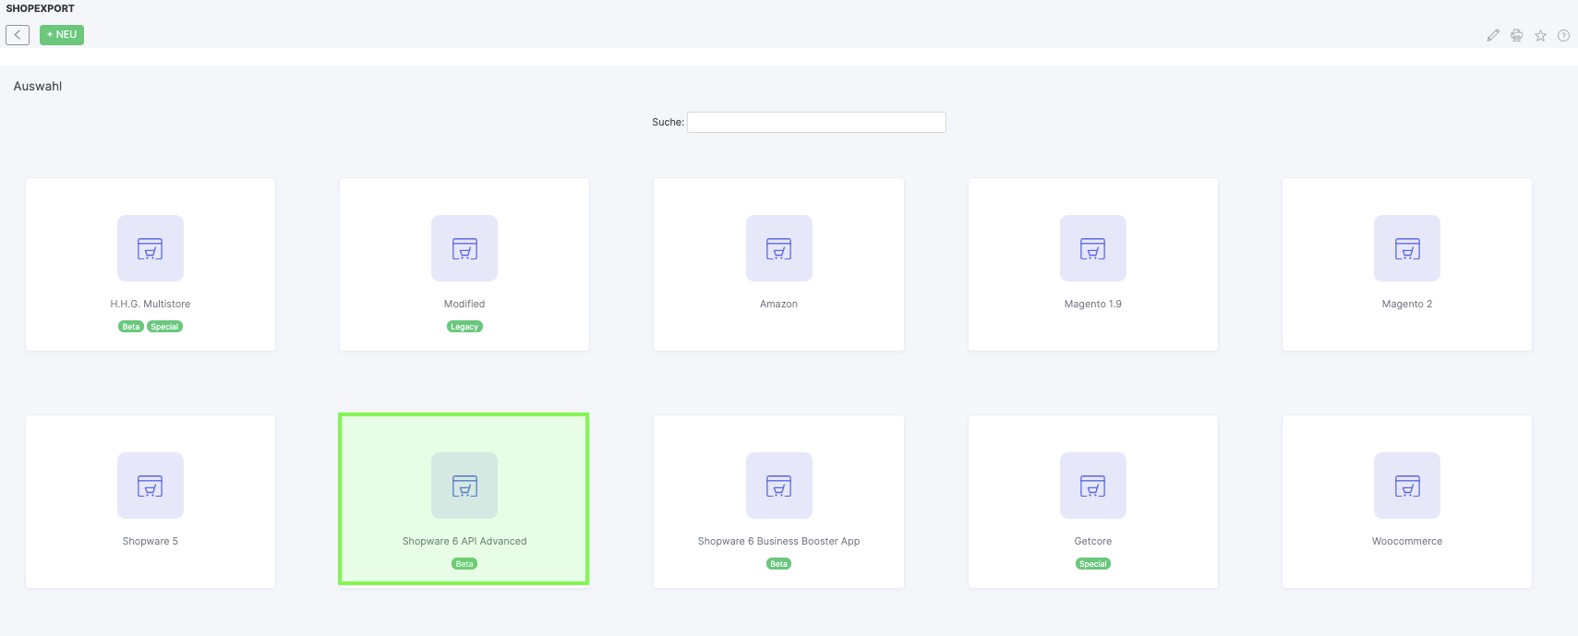Click the Amazon label
The height and width of the screenshot is (636, 1578).
779,304
